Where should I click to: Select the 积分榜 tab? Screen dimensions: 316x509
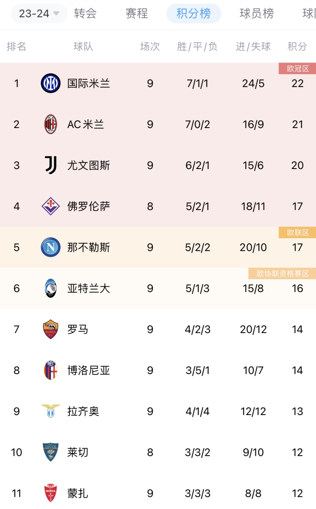coord(194,13)
